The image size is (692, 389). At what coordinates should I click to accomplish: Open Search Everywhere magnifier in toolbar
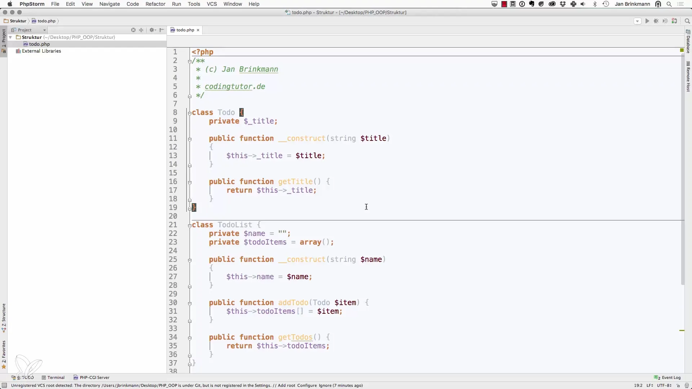[x=687, y=21]
